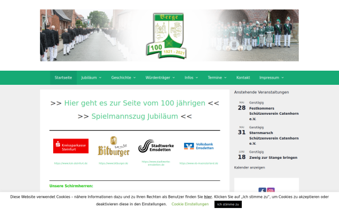Open Cookie Einstellungen
The width and height of the screenshot is (339, 212).
190,204
